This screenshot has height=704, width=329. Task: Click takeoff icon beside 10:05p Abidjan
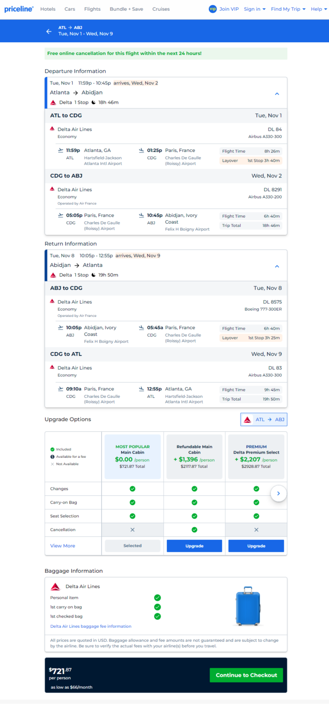pyautogui.click(x=61, y=328)
